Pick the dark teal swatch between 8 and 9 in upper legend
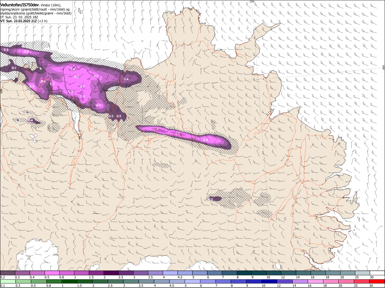 pyautogui.click(x=244, y=273)
